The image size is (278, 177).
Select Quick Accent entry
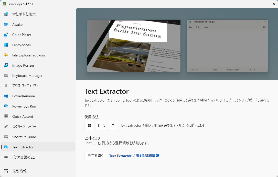coord(38,116)
